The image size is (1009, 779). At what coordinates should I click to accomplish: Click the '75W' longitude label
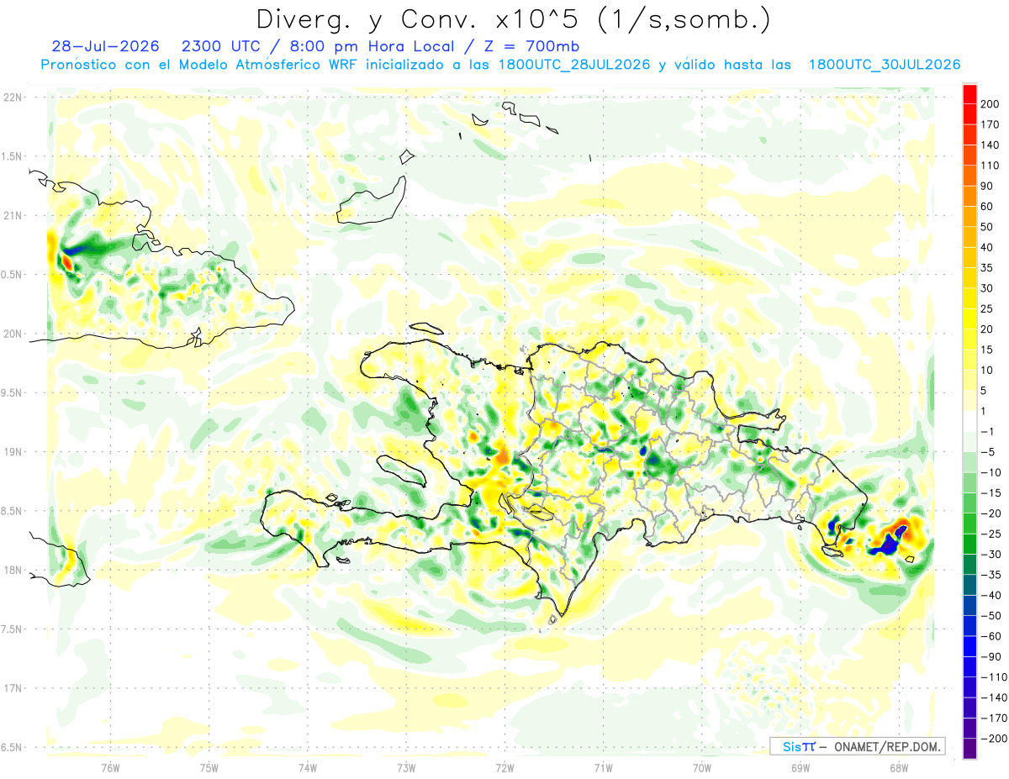[x=209, y=767]
